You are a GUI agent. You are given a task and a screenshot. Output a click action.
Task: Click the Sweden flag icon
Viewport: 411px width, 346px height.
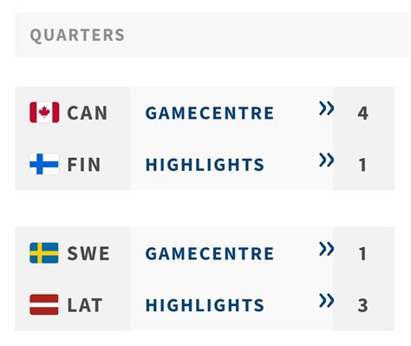(x=44, y=253)
